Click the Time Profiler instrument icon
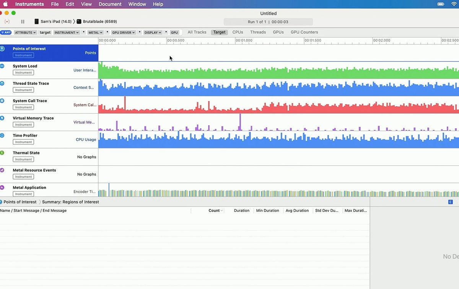Screen dimensions: 459x289 click(2, 136)
